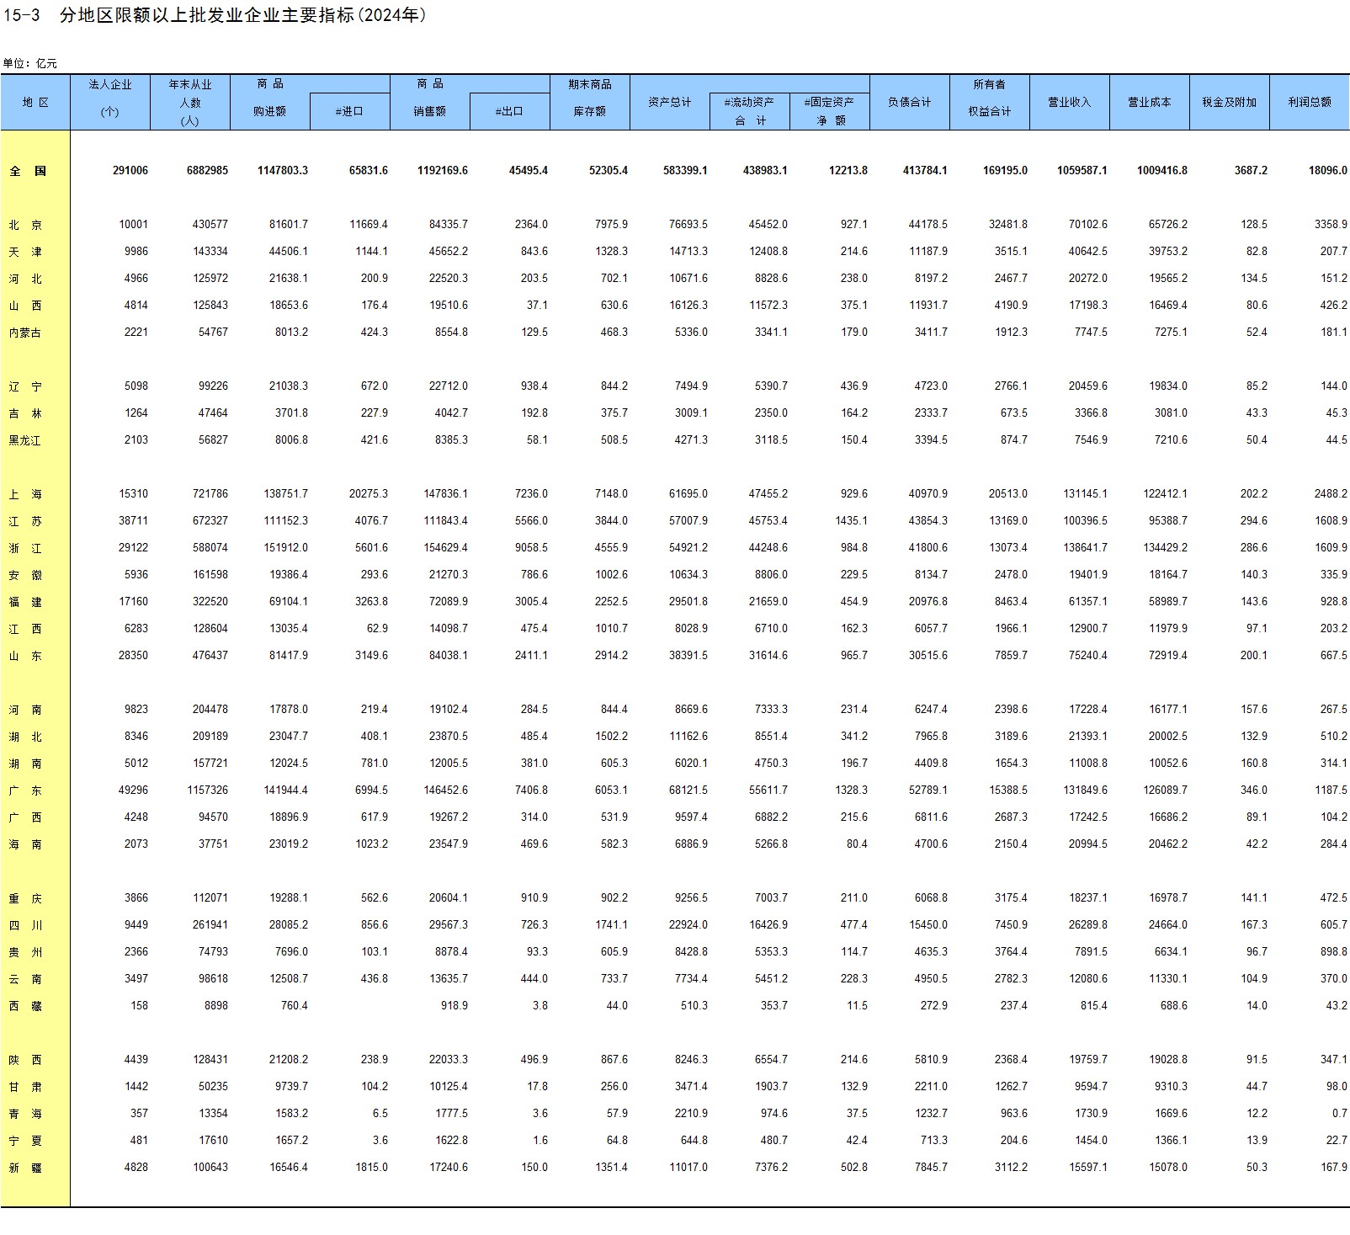The image size is (1350, 1235).
Task: Click the 新疆 row label
Action: 25,1168
